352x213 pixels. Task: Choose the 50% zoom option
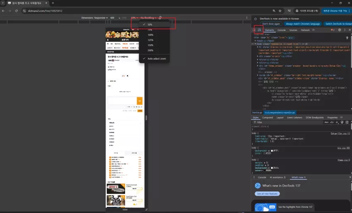click(x=154, y=24)
